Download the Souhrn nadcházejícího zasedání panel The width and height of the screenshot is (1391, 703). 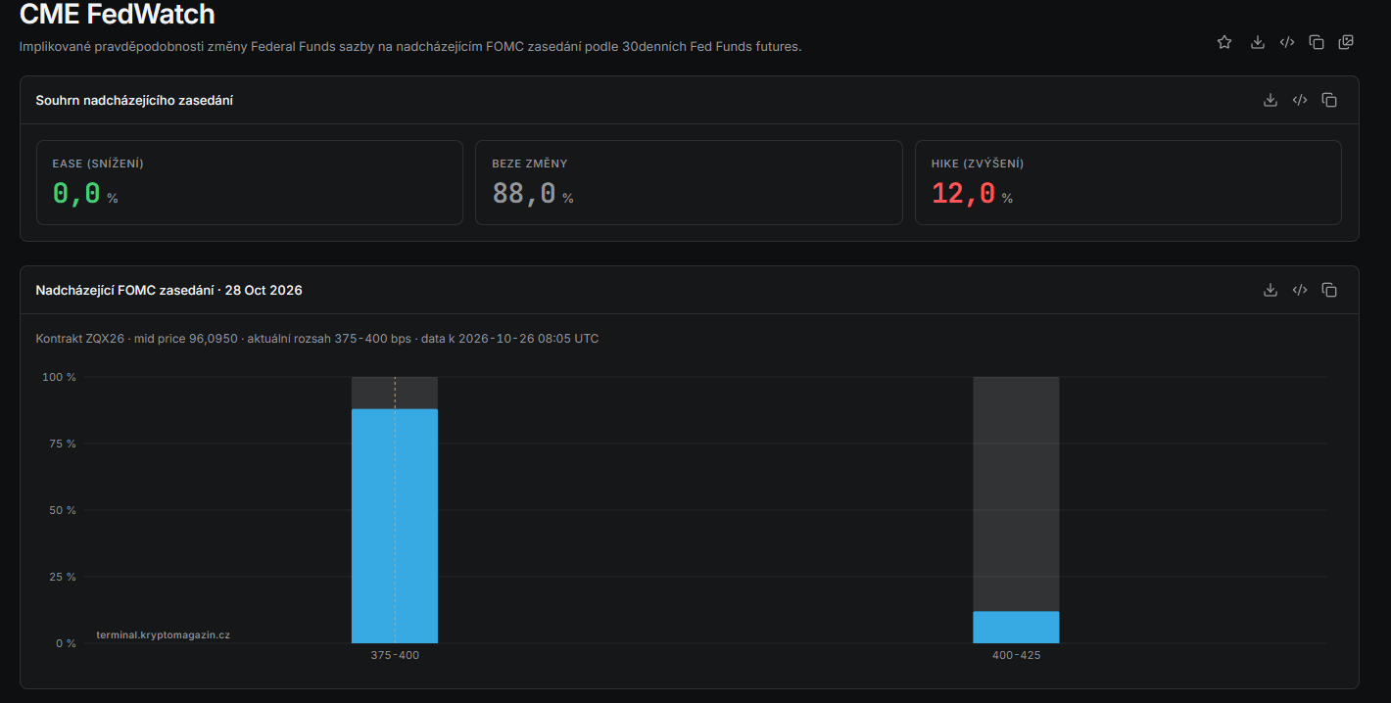[x=1271, y=100]
